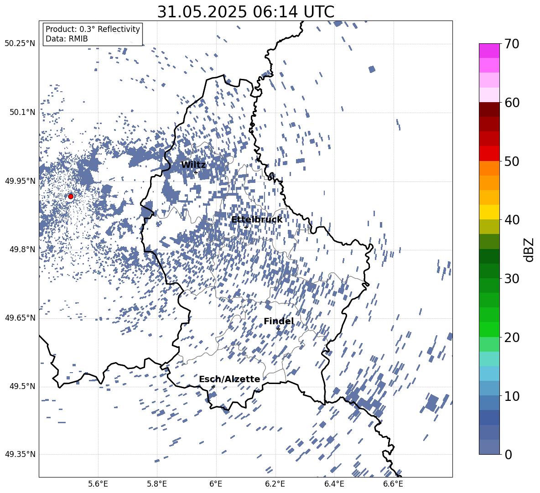Click the 5.8°E longitude label
The height and width of the screenshot is (493, 540).
[157, 484]
